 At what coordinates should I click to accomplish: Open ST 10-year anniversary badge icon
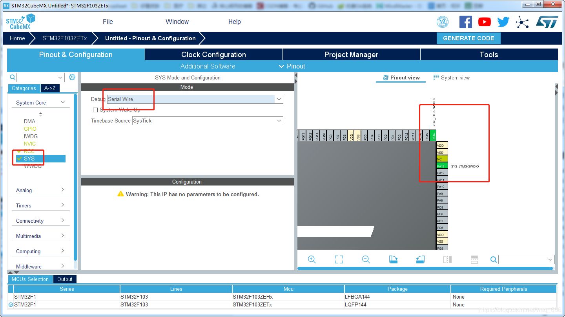tap(443, 22)
